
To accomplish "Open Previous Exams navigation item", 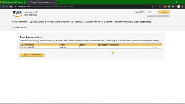I will click(53, 22).
